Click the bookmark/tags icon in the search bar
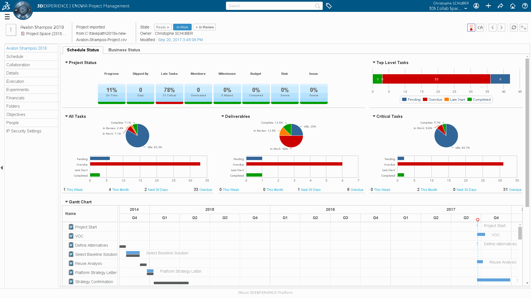The width and height of the screenshot is (531, 298). 328,6
